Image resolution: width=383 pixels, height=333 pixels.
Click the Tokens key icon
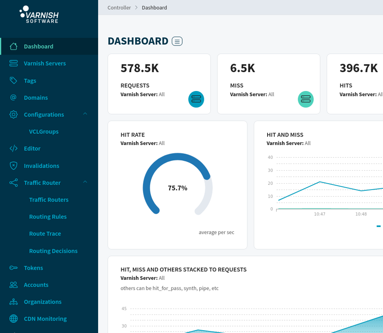pos(14,268)
